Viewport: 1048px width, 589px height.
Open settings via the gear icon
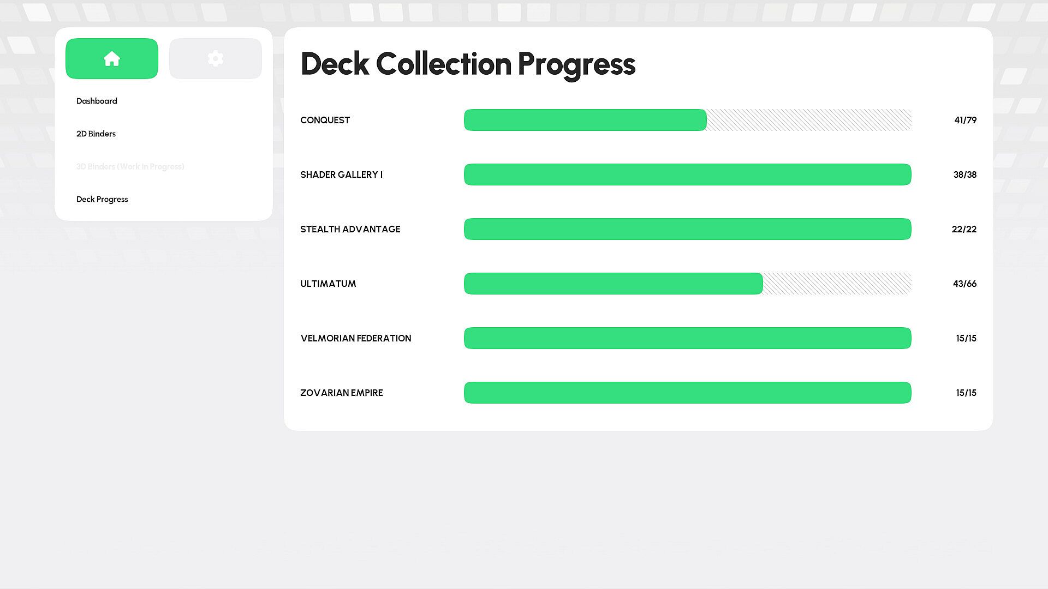click(x=216, y=58)
